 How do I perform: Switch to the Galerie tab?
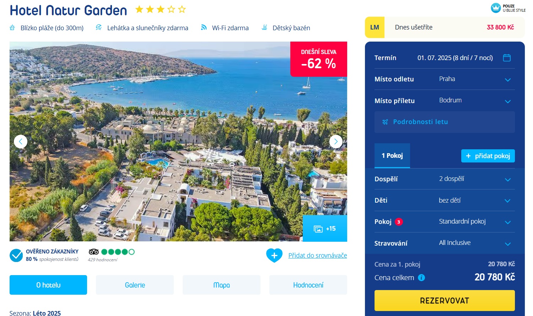135,285
